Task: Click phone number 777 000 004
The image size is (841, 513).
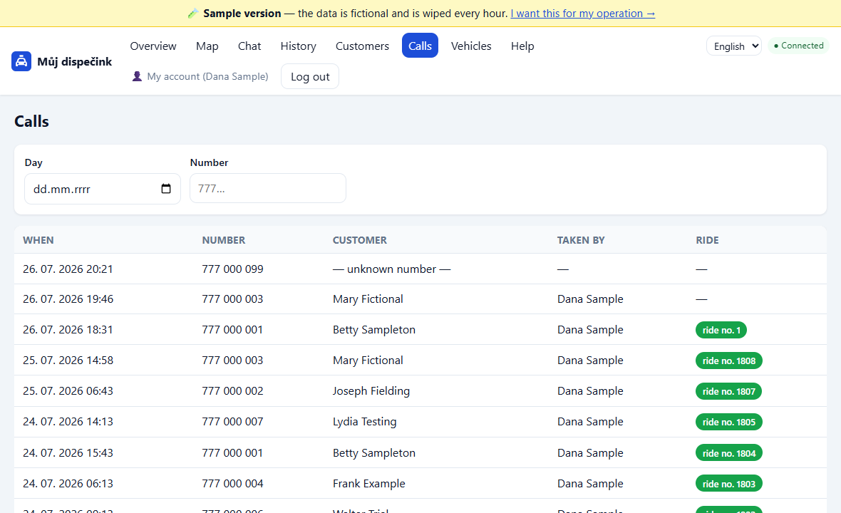Action: [x=233, y=484]
